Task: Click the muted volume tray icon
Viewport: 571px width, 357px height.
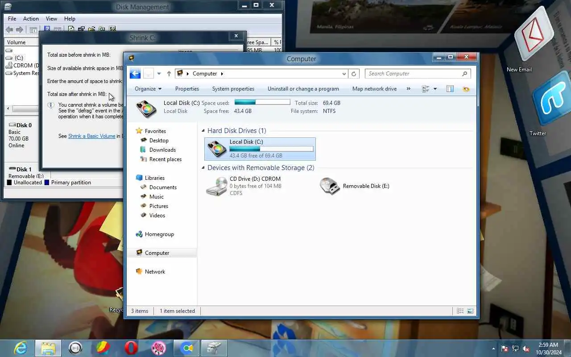Action: 526,349
